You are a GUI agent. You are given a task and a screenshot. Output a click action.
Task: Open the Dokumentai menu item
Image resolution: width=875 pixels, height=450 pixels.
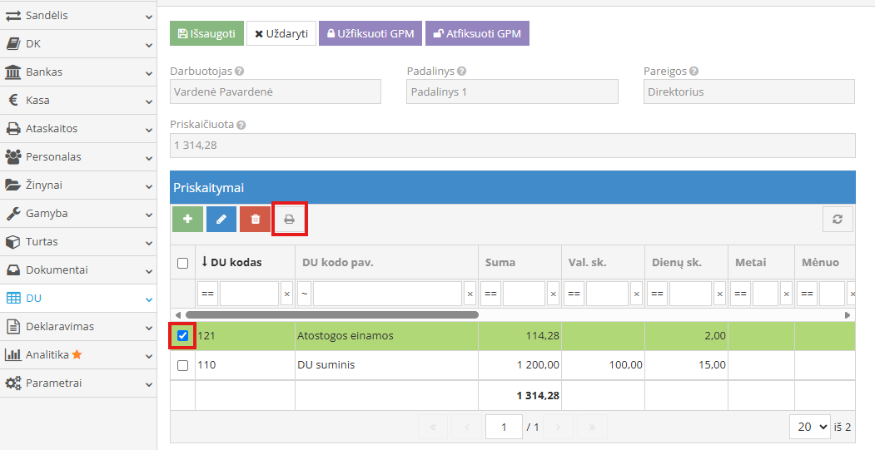tap(78, 270)
